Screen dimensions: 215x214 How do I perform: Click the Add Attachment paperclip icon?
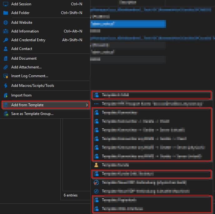6,67
